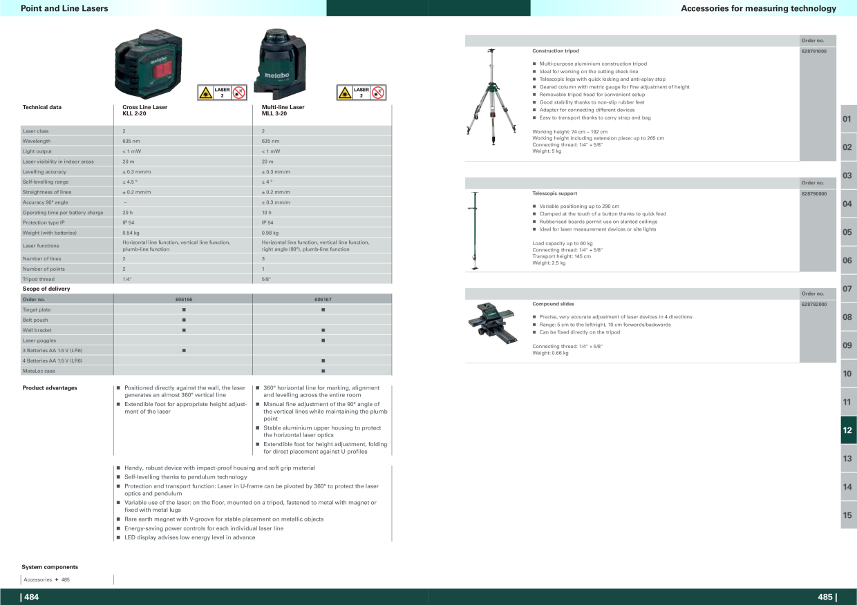This screenshot has width=857, height=605.
Task: Click the prohibition symbol beside the MLL 3-20 laser label
Action: point(379,93)
